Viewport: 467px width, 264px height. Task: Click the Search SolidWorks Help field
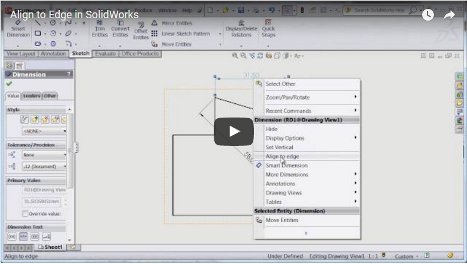380,11
